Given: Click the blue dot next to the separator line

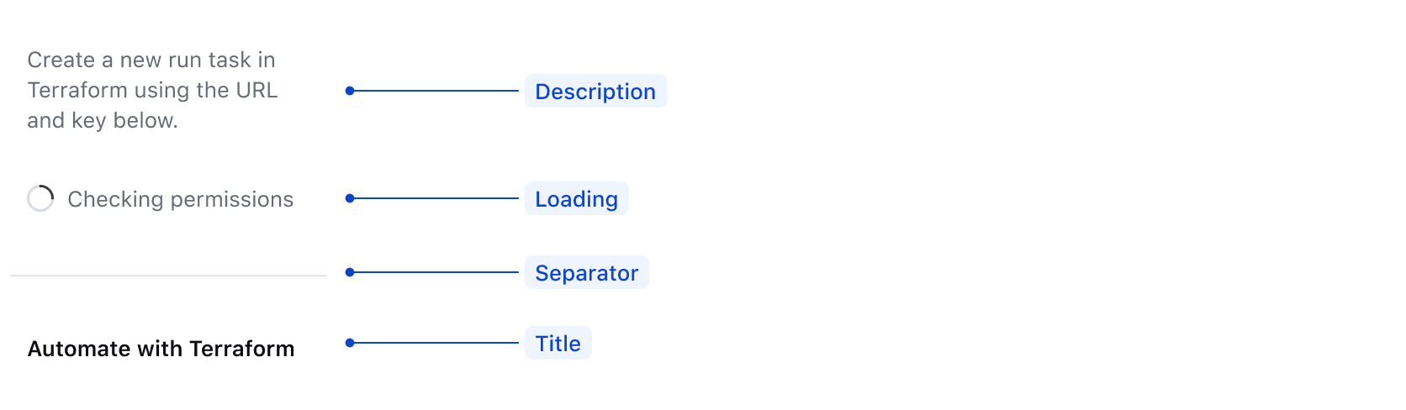Looking at the screenshot, I should click(x=350, y=272).
